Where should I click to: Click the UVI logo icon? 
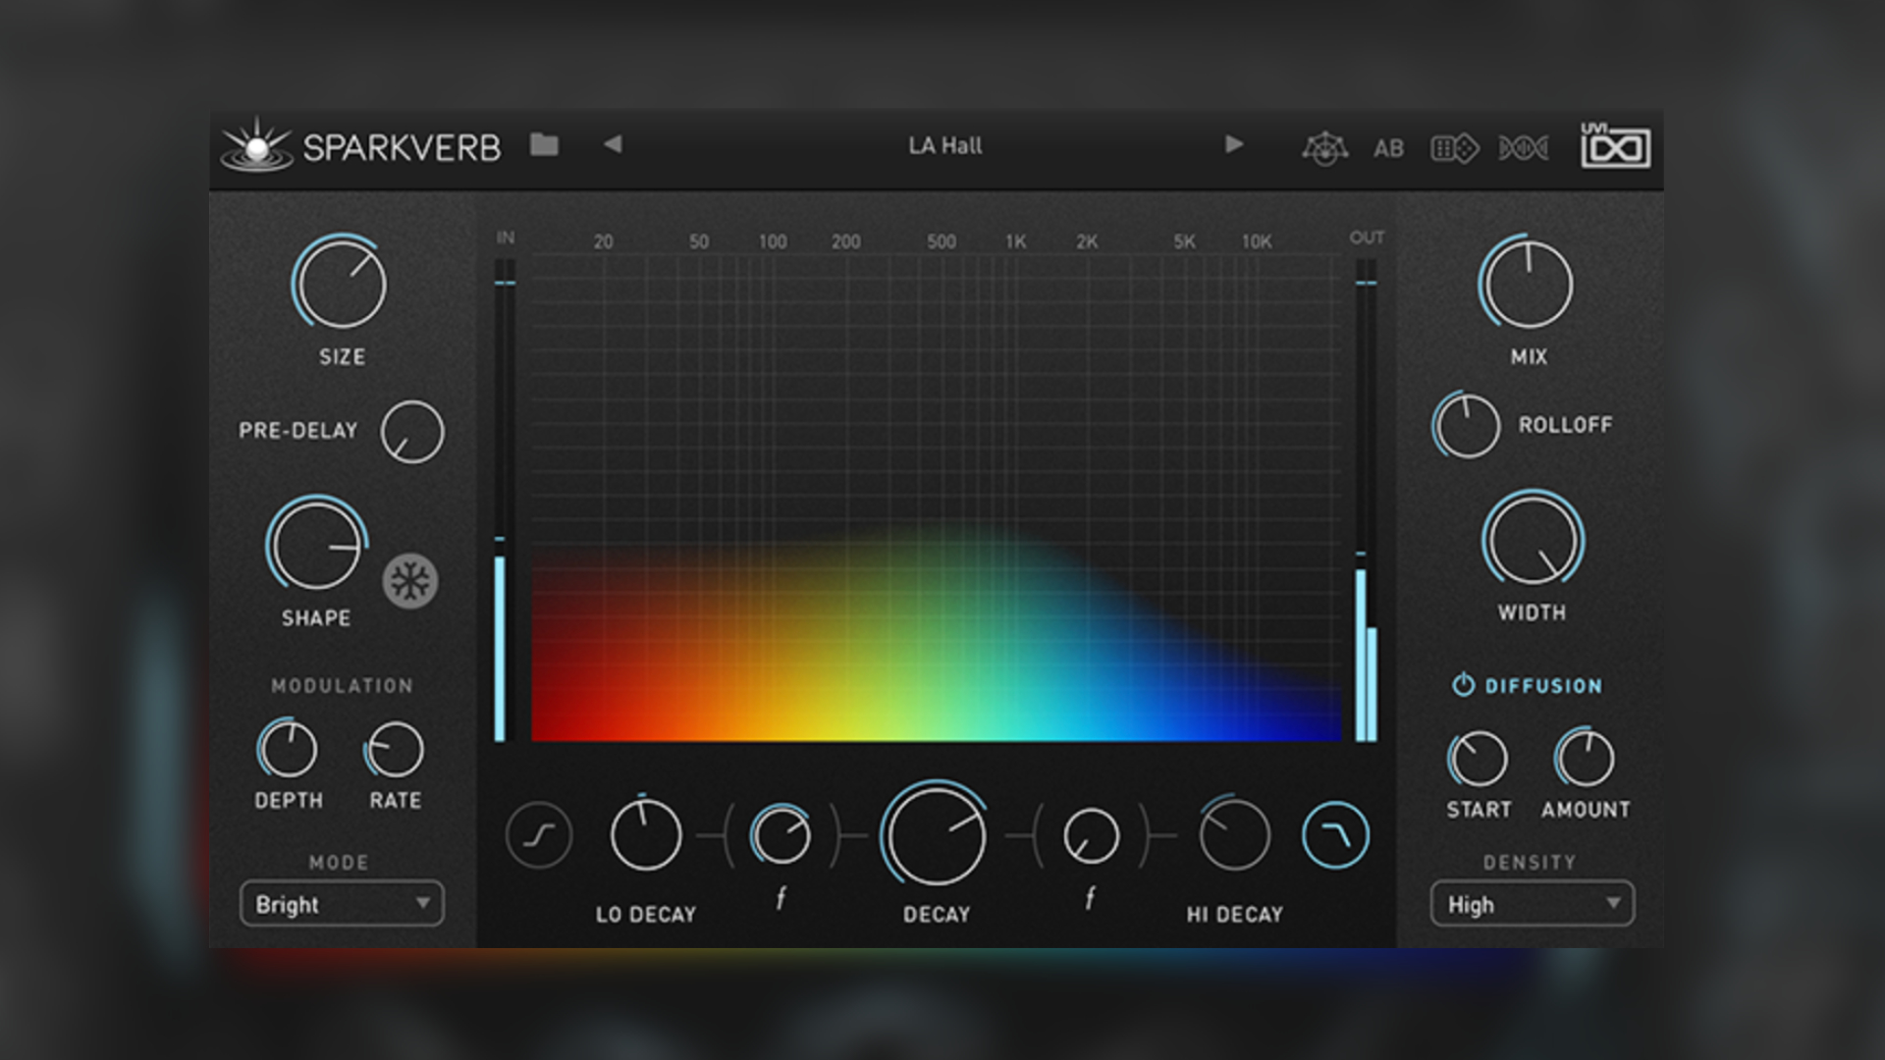click(1615, 147)
